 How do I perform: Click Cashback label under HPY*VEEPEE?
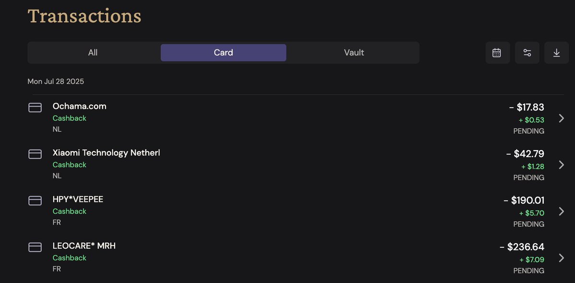pos(70,211)
